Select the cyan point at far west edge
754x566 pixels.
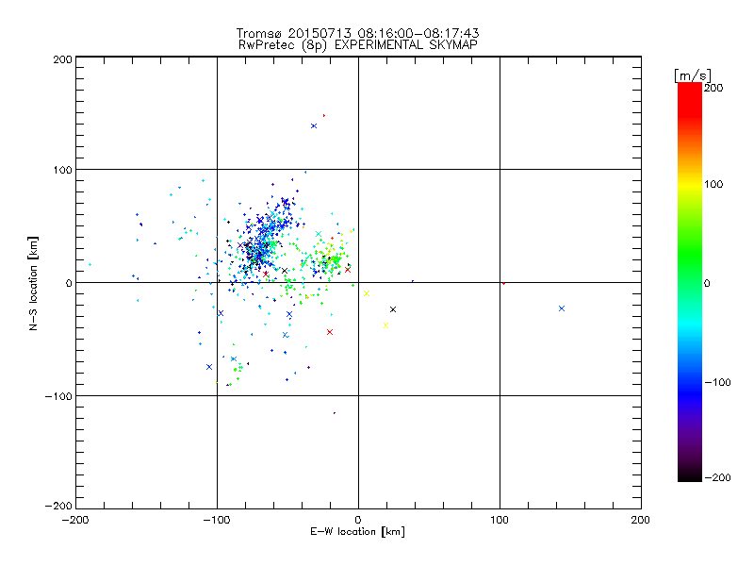click(90, 264)
